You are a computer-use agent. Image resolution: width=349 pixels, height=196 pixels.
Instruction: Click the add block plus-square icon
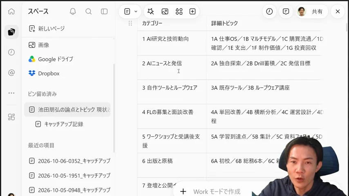point(192,11)
